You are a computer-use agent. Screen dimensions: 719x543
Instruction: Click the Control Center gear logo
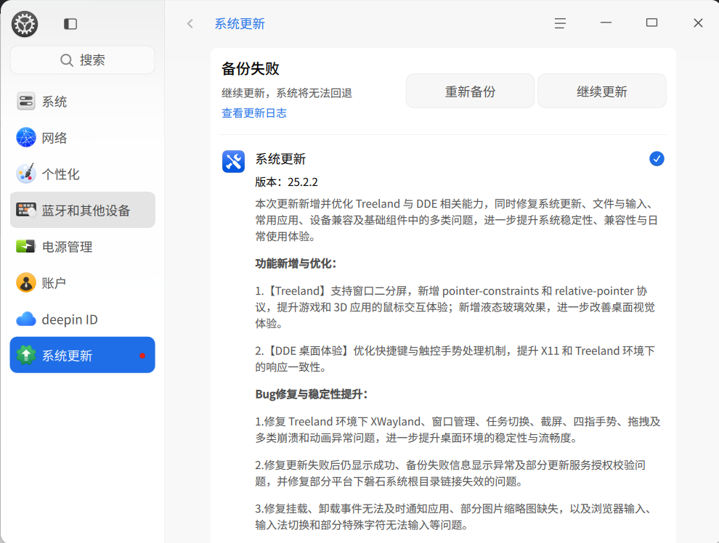(25, 24)
